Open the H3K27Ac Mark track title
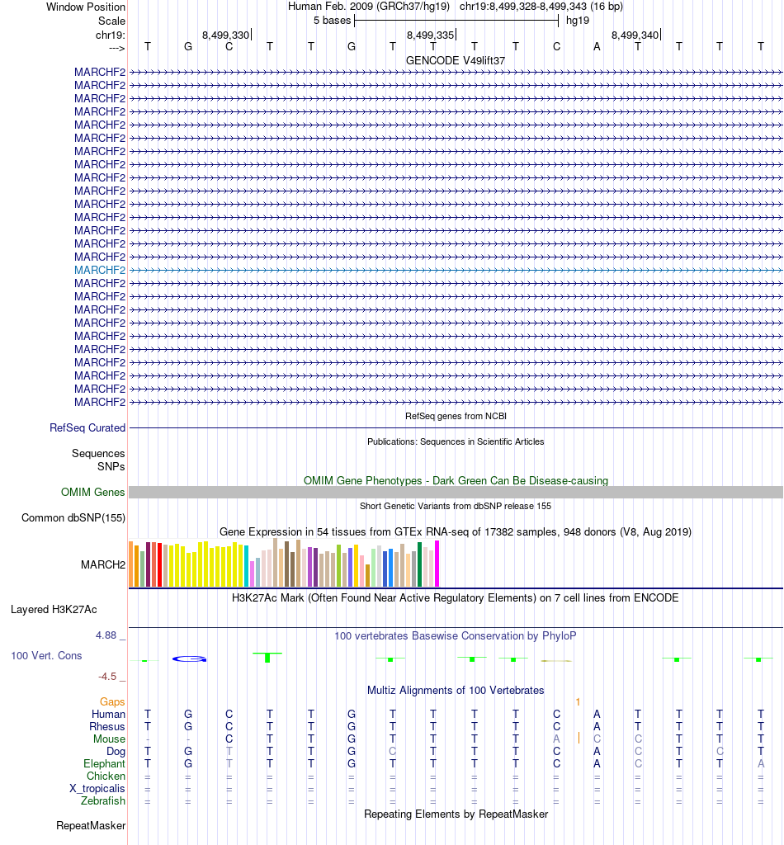784x845 pixels. [456, 597]
